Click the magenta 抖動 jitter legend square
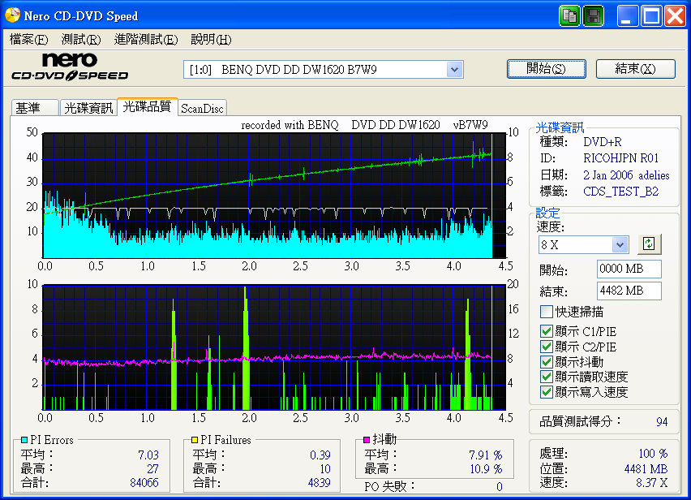Viewport: 691px width, 500px height. (367, 440)
